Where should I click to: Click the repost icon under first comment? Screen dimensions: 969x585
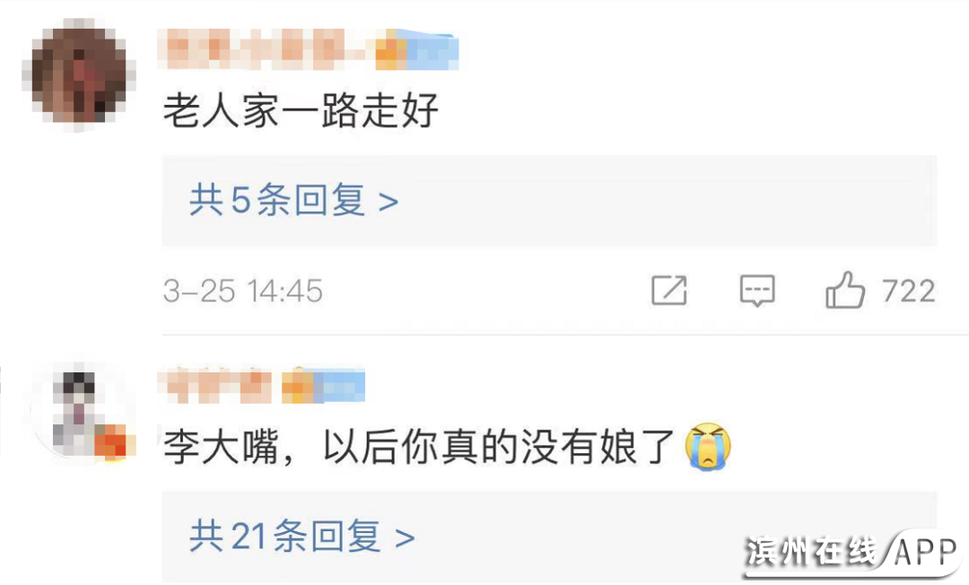[x=669, y=291]
